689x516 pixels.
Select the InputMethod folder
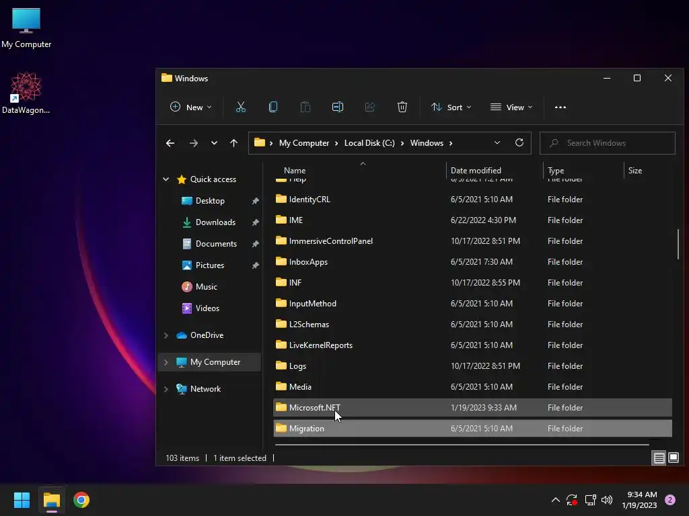472,303
